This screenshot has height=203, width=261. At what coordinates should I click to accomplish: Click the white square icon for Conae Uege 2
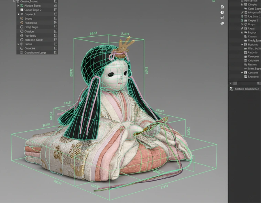(x=22, y=10)
